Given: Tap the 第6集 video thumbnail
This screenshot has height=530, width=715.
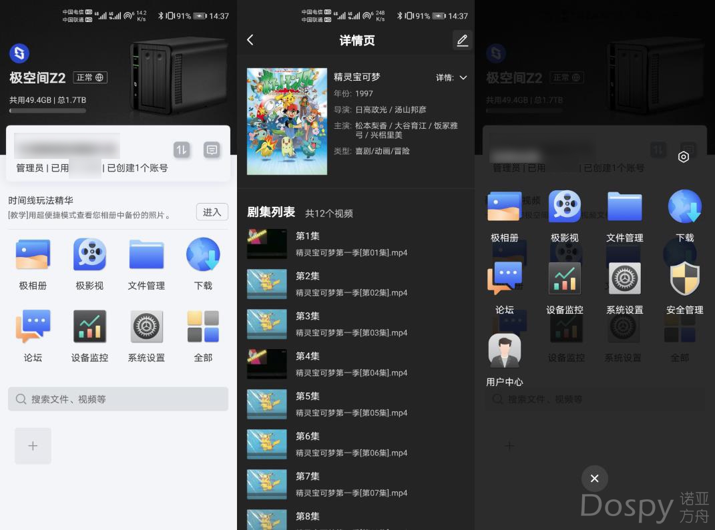Looking at the screenshot, I should 267,445.
